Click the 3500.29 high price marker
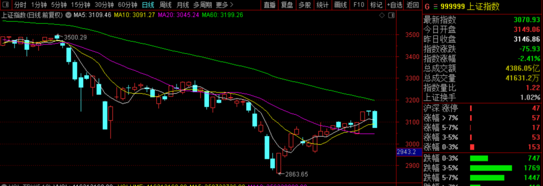The image size is (543, 186). (75, 37)
